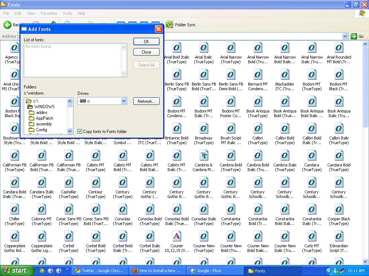The height and width of the screenshot is (276, 369).
Task: Click the Network... button
Action: click(x=146, y=101)
